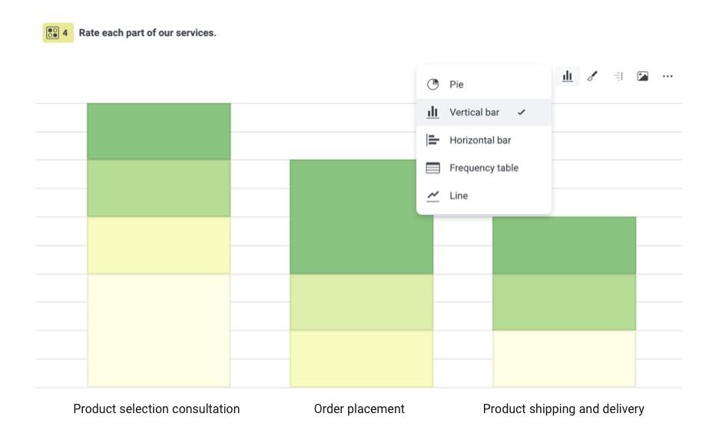The image size is (719, 430).
Task: Switch chart to Horizontal bar
Action: tap(480, 140)
